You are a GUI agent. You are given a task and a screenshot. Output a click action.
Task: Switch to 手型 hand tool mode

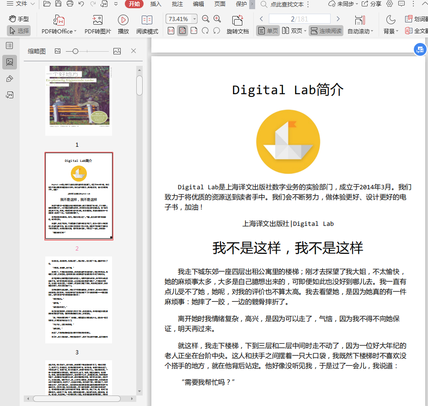[x=19, y=19]
